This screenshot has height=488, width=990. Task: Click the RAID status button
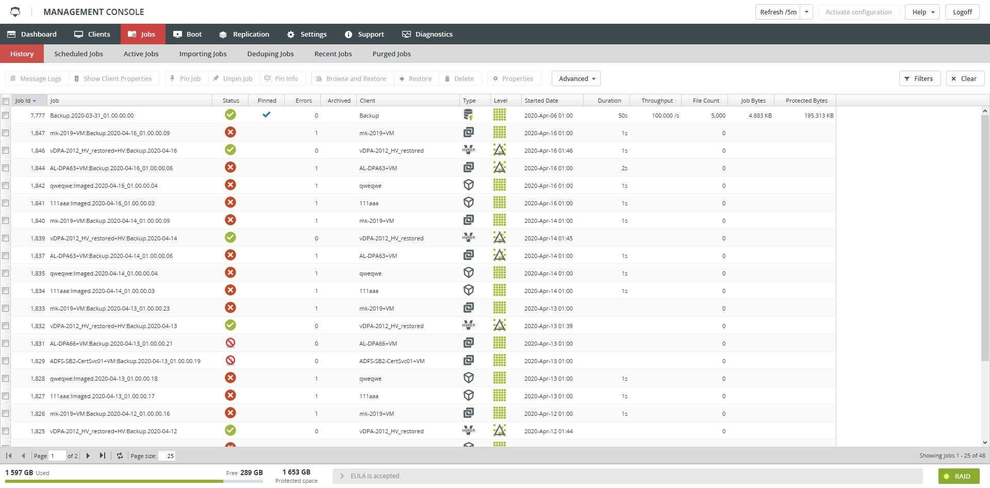click(x=959, y=476)
